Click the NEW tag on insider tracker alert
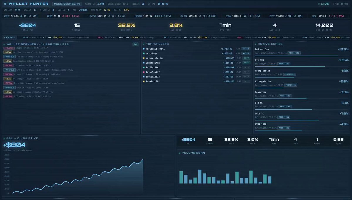 tap(8, 52)
